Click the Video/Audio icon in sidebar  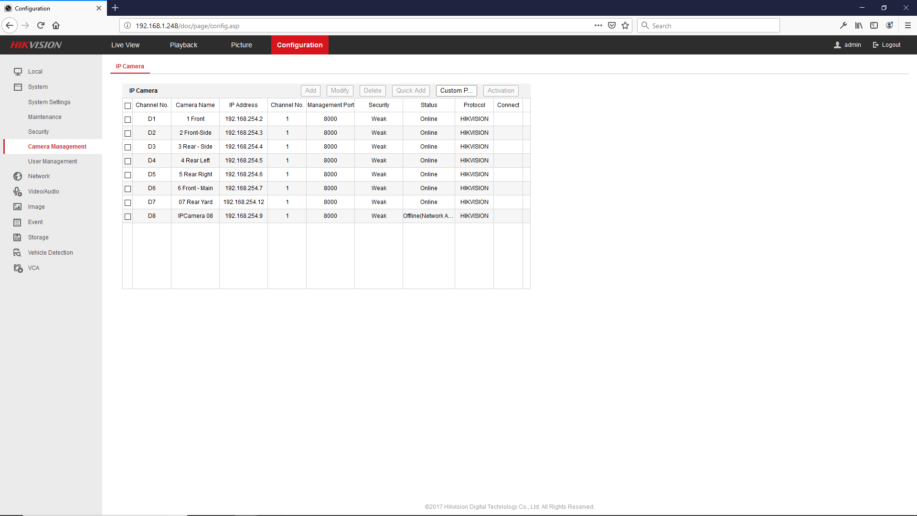(x=18, y=192)
